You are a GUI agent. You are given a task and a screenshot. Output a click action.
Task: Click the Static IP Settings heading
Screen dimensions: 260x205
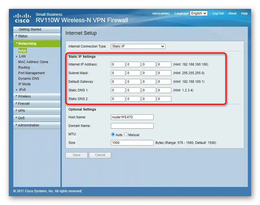coord(82,57)
